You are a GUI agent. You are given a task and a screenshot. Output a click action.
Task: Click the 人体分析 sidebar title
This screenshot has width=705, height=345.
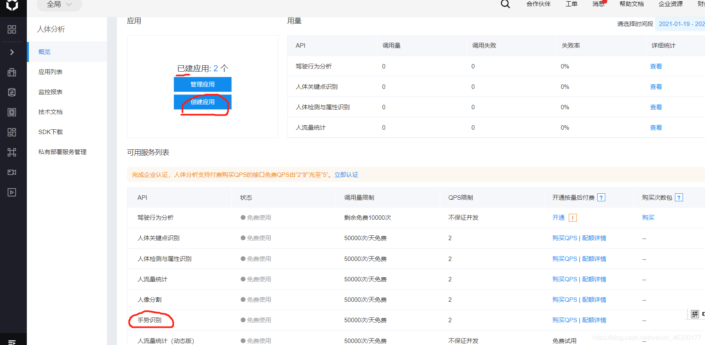(51, 29)
